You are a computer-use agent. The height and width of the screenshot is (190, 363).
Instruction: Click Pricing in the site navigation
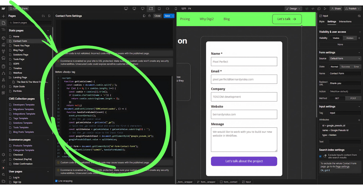click(x=185, y=19)
